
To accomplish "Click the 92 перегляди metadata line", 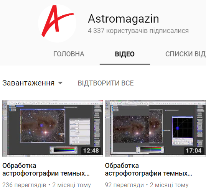I will pos(147,185).
